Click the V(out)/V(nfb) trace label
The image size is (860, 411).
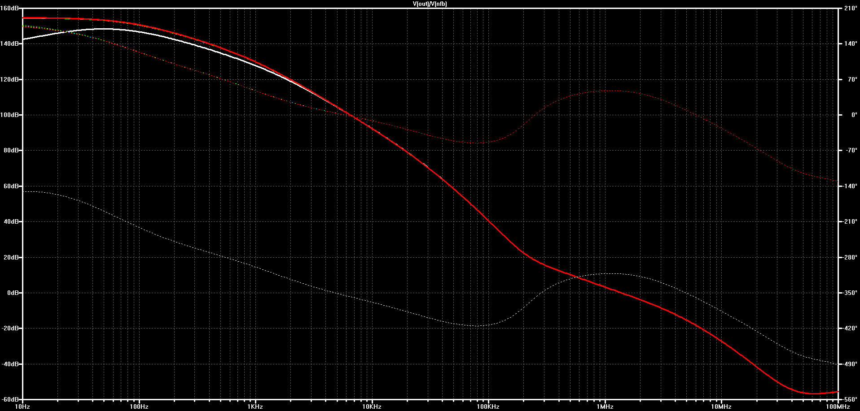[430, 4]
